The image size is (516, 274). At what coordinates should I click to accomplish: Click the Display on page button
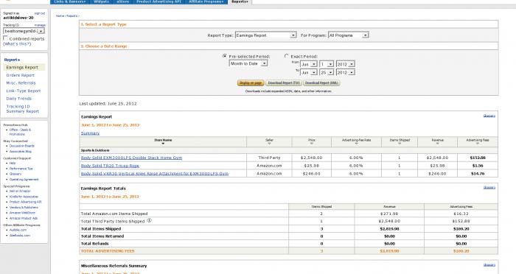[251, 83]
